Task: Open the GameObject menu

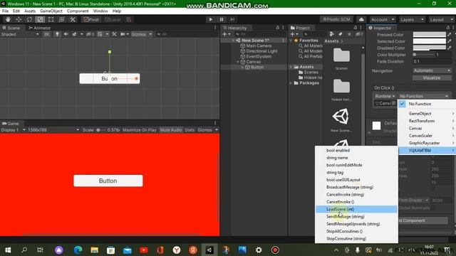Action: (x=51, y=11)
